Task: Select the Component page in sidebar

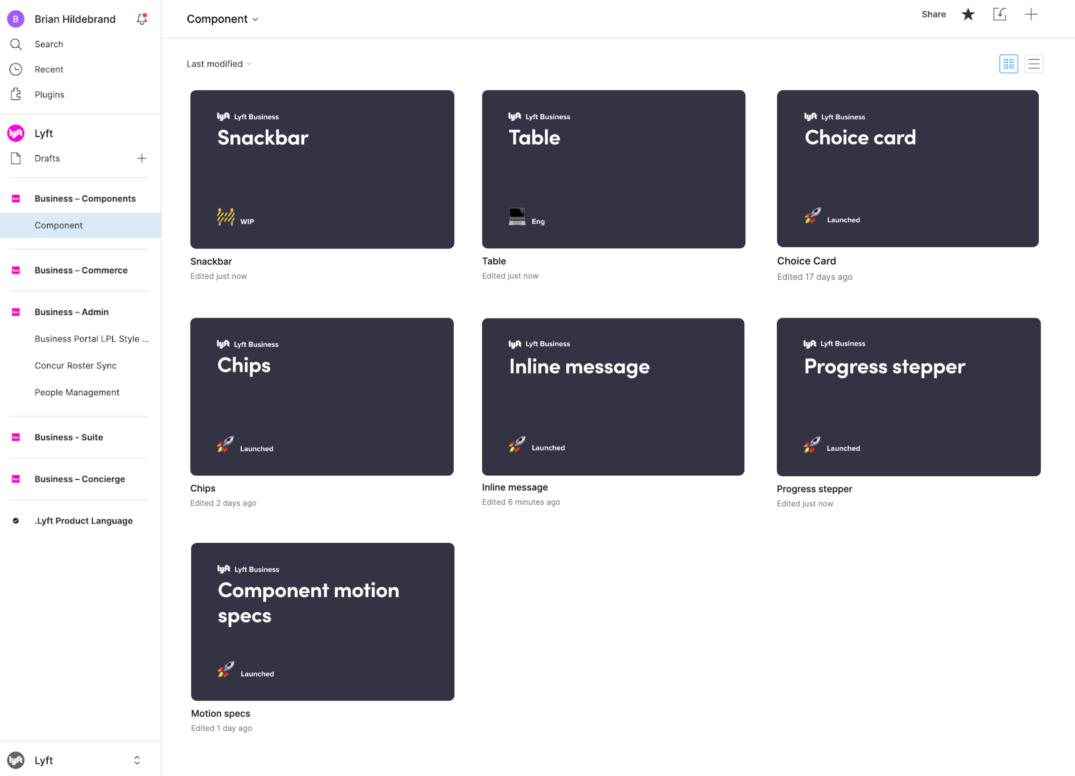Action: (81, 225)
